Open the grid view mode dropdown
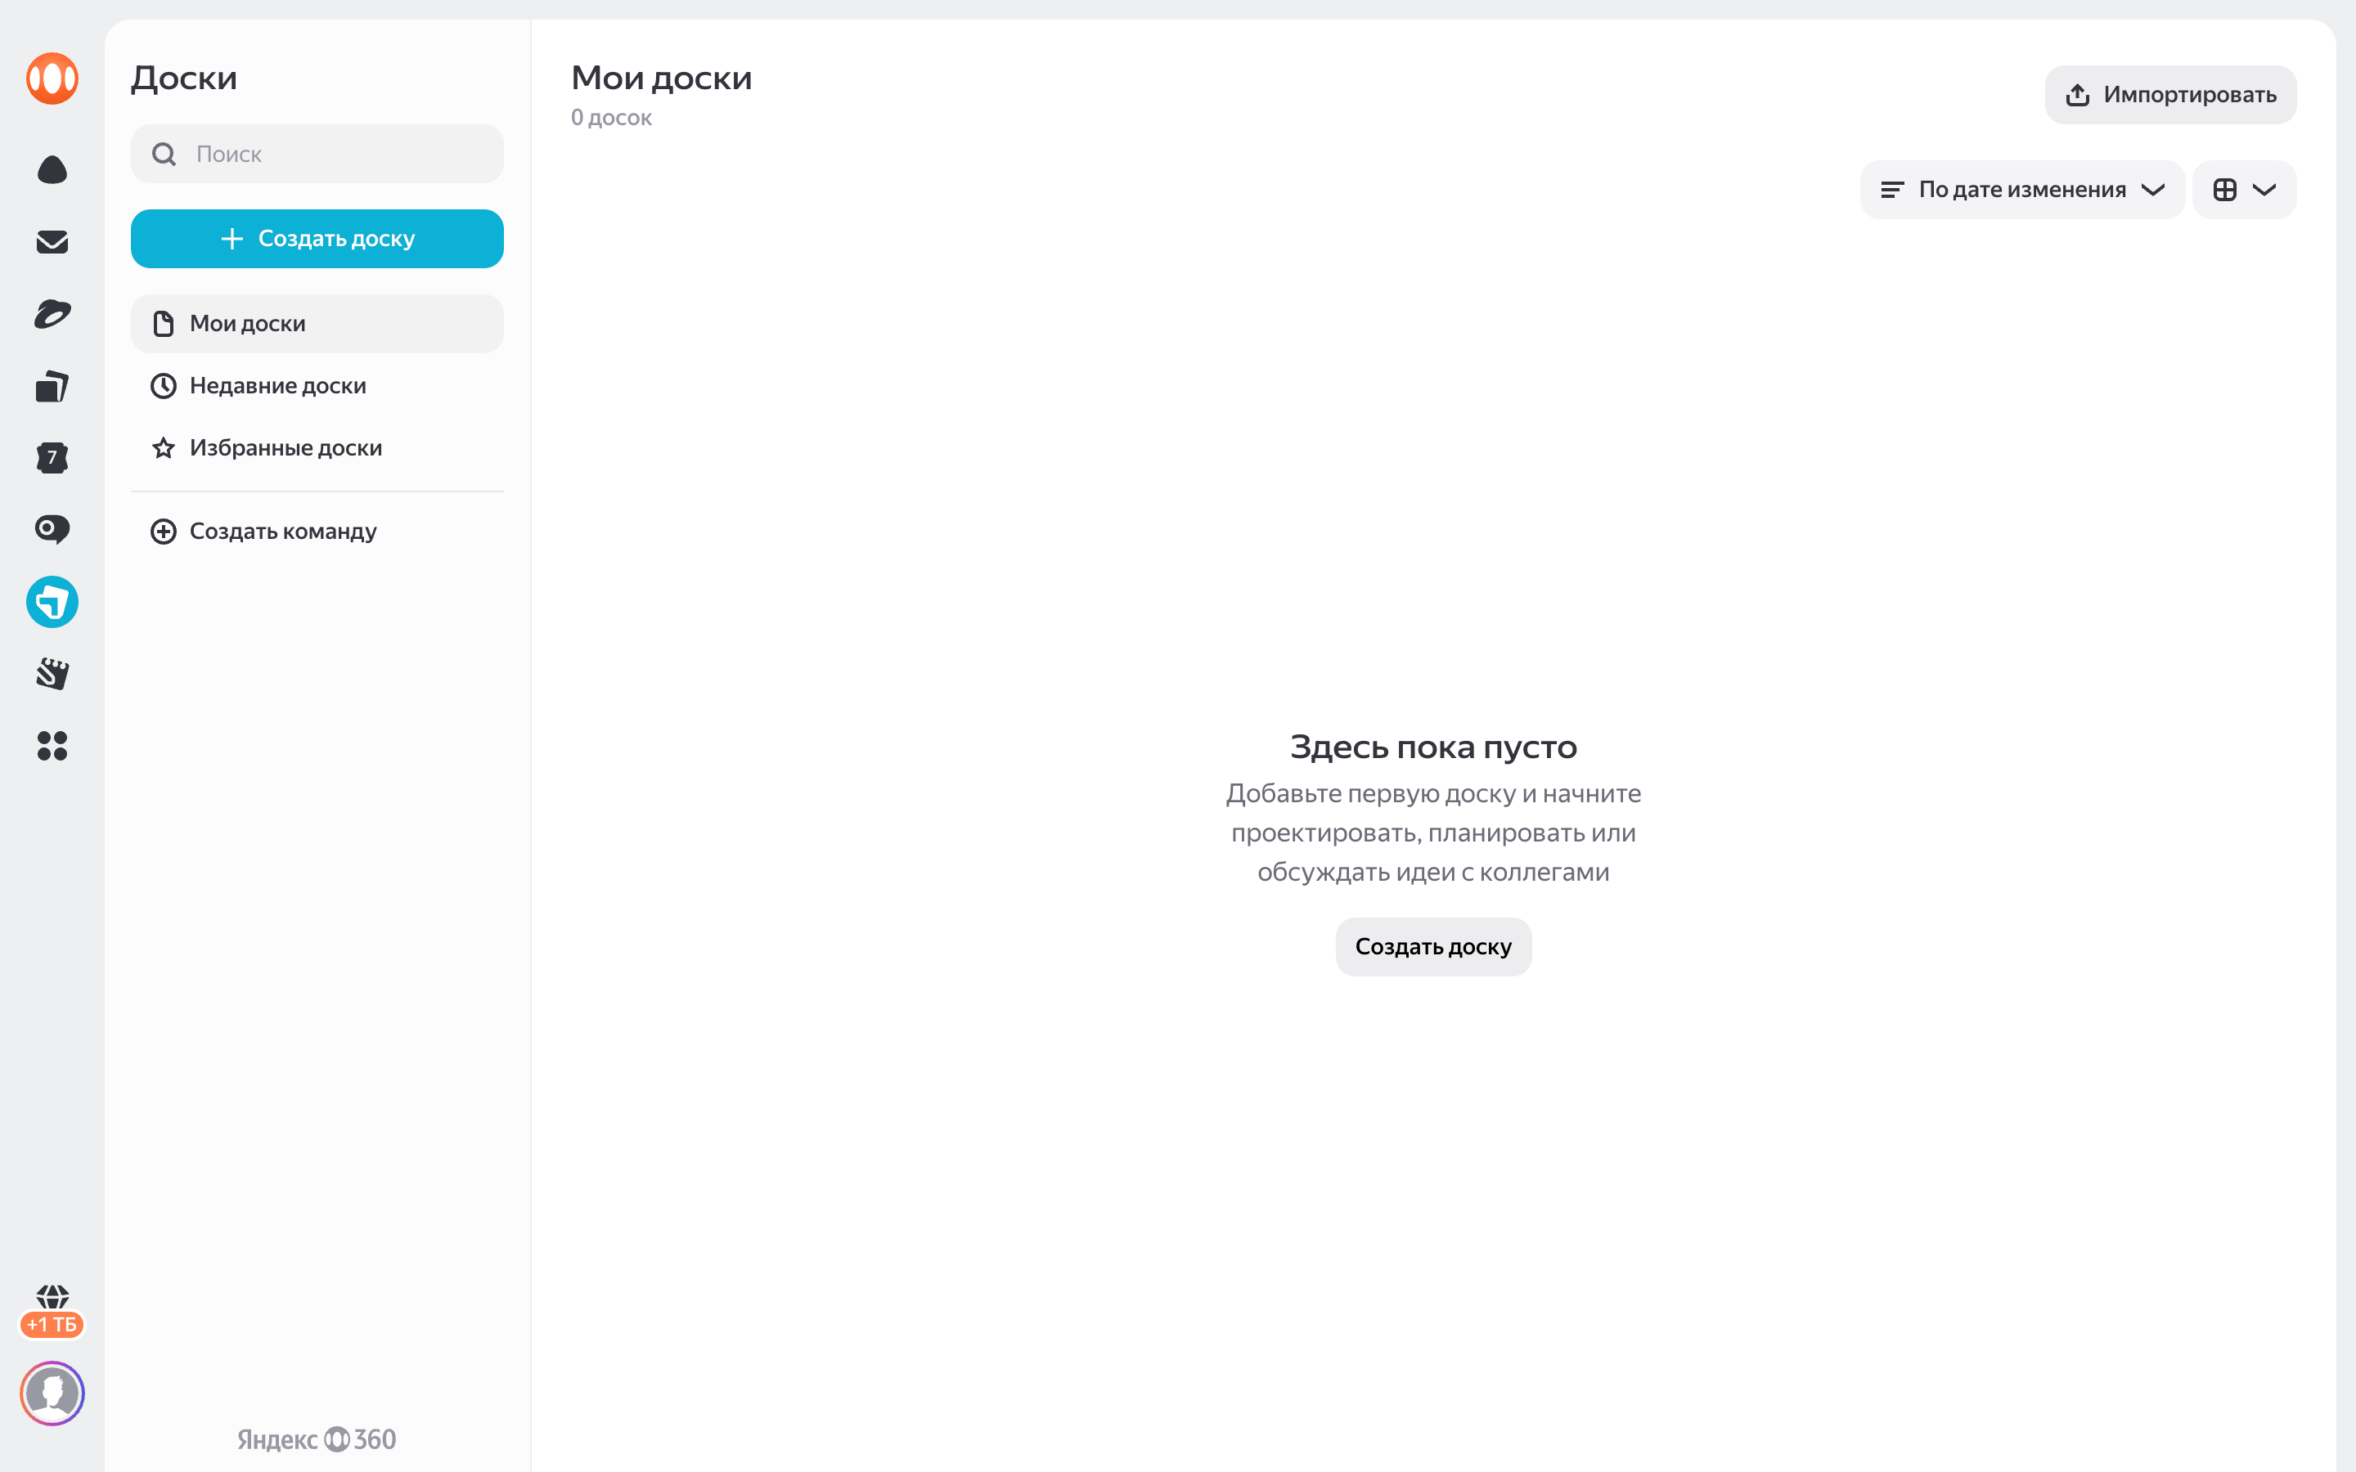 2244,190
